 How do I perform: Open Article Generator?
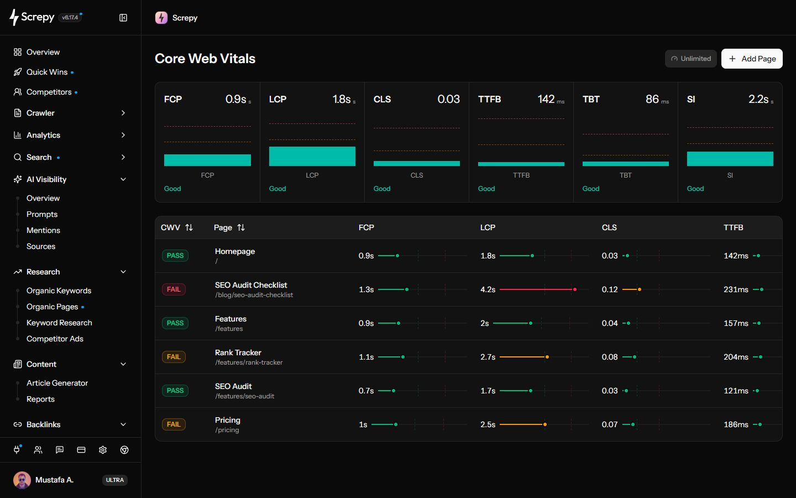[57, 383]
